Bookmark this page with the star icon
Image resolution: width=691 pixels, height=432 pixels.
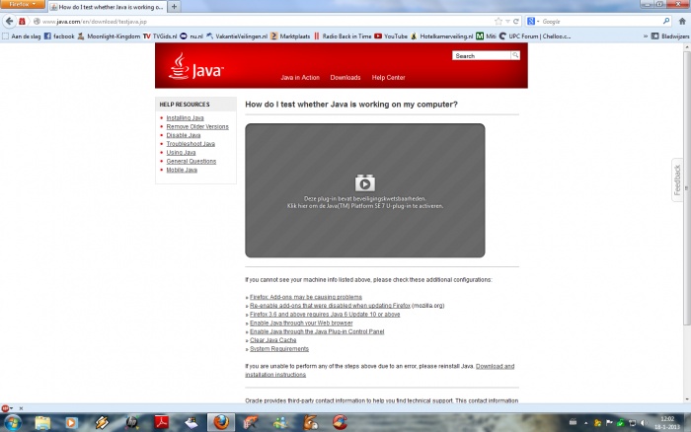coord(499,21)
